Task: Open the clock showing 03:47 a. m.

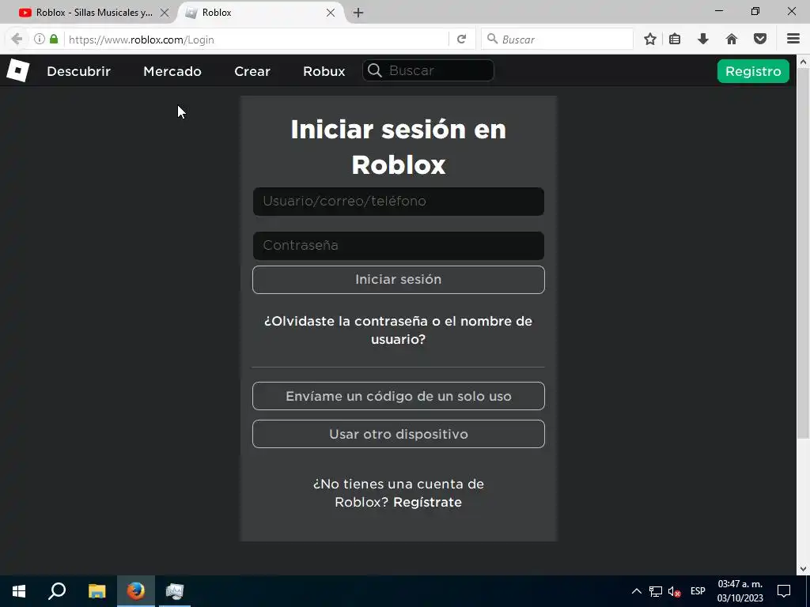Action: 740,591
